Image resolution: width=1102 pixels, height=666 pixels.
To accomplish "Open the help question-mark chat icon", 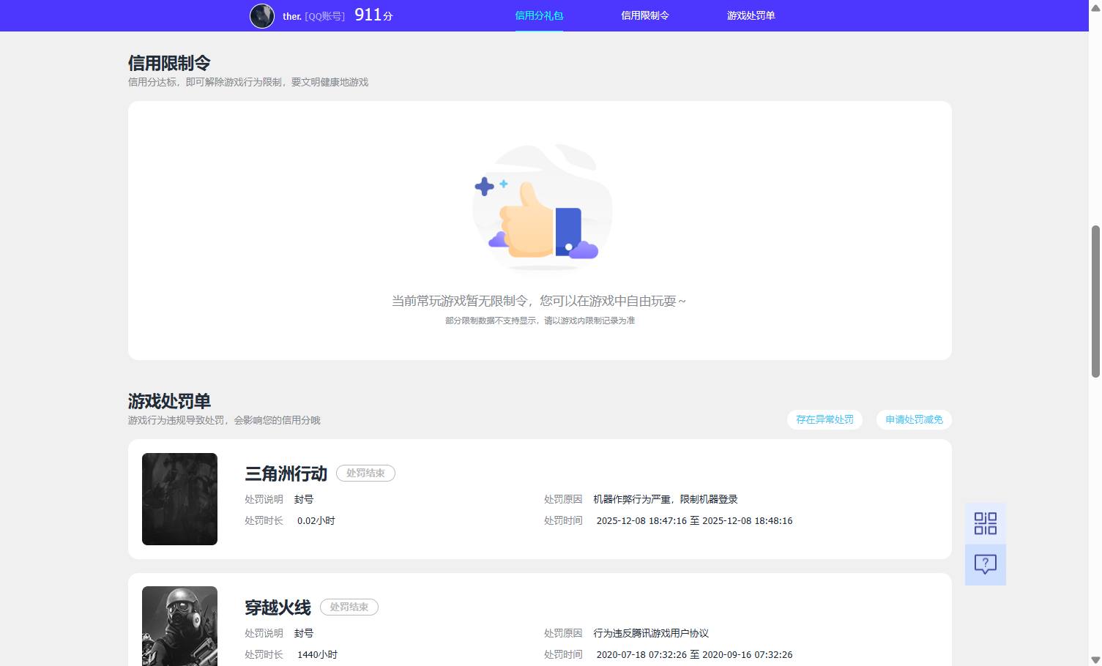I will coord(986,564).
